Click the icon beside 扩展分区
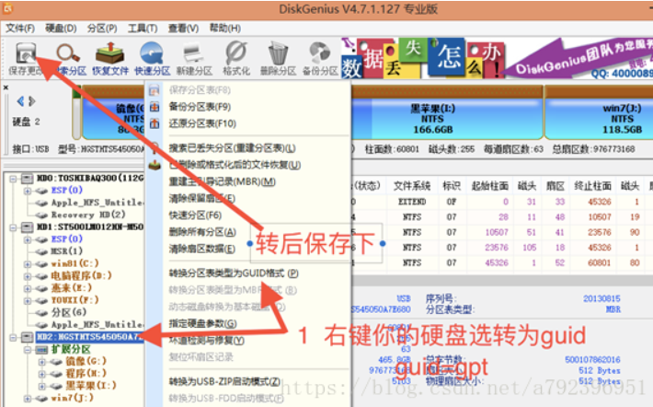Screen dimensions: 653x407 [x=41, y=350]
